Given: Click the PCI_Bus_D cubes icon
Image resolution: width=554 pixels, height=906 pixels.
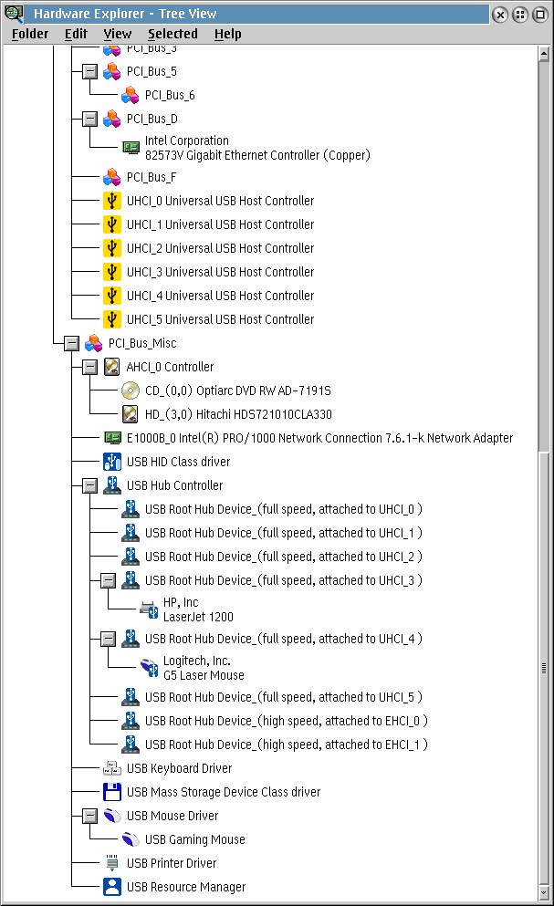Looking at the screenshot, I should pos(111,119).
